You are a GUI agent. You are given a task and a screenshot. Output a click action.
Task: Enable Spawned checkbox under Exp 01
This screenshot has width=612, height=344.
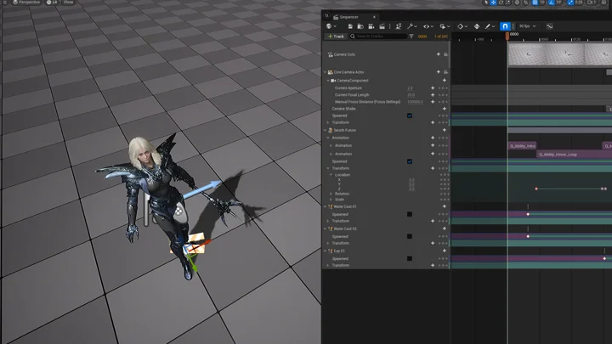[x=410, y=258]
